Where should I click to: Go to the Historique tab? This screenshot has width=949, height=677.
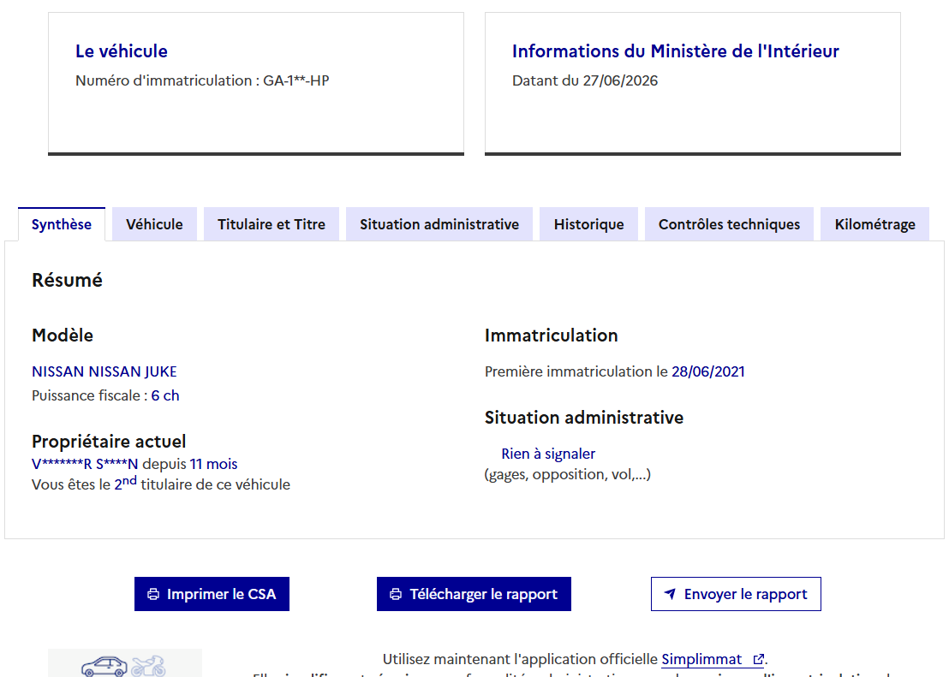tap(589, 224)
